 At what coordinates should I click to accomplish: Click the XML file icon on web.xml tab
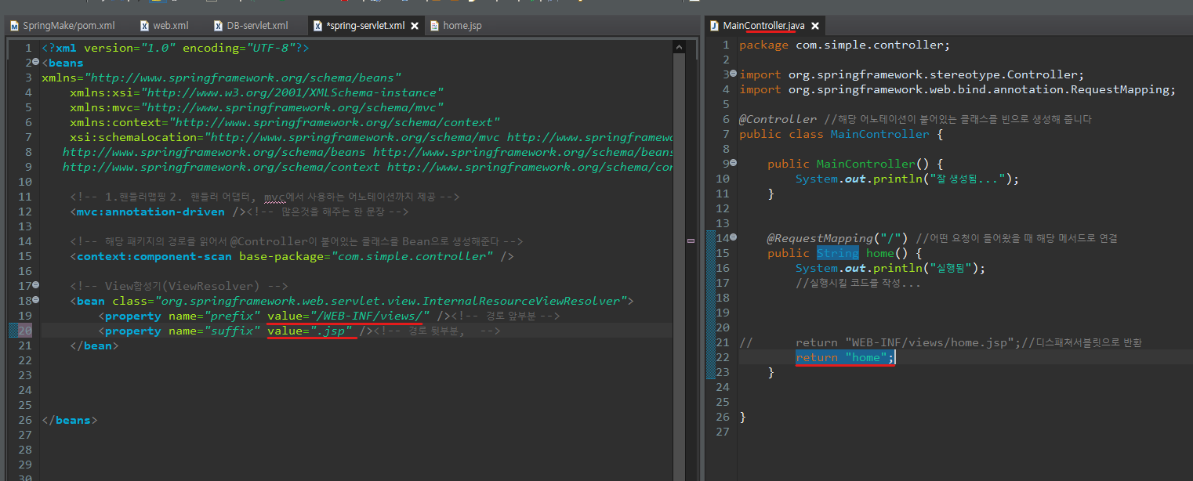[x=143, y=26]
